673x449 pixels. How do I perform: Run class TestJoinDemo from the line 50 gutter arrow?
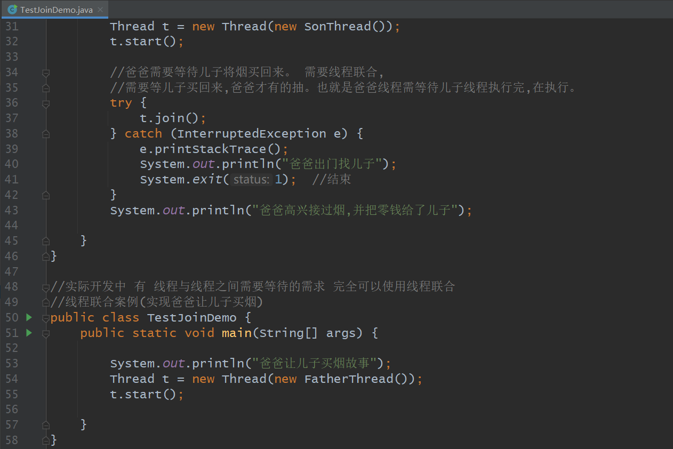[29, 317]
